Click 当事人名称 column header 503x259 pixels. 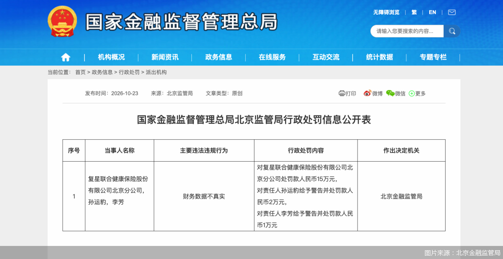119,150
